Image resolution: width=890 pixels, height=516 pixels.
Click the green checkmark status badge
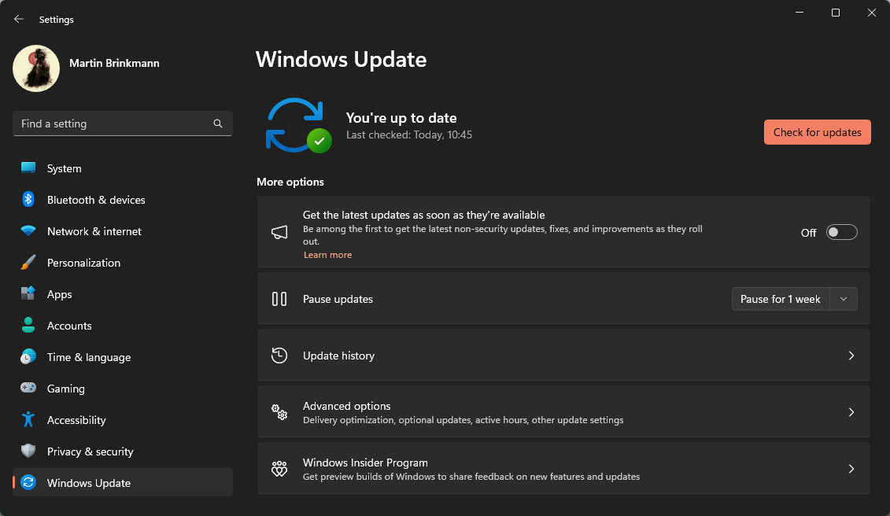[x=319, y=140]
